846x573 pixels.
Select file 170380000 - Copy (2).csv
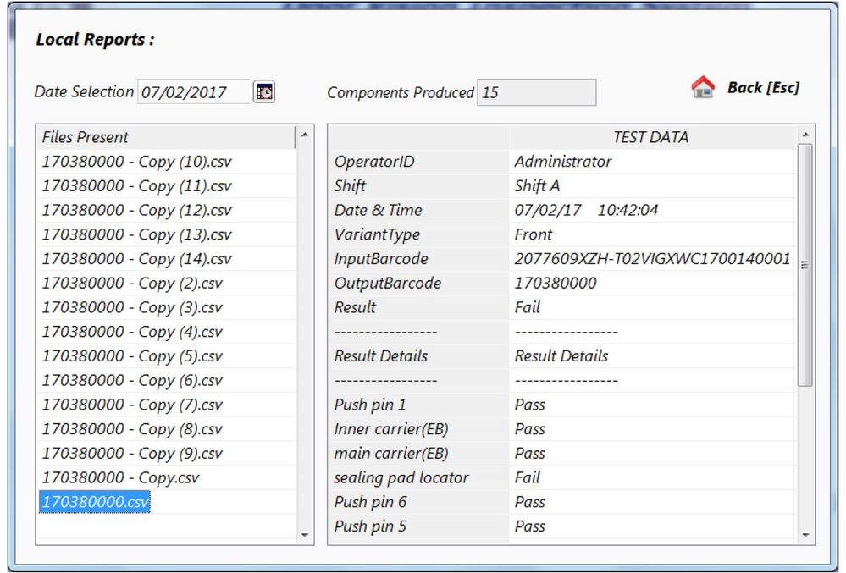tap(166, 283)
